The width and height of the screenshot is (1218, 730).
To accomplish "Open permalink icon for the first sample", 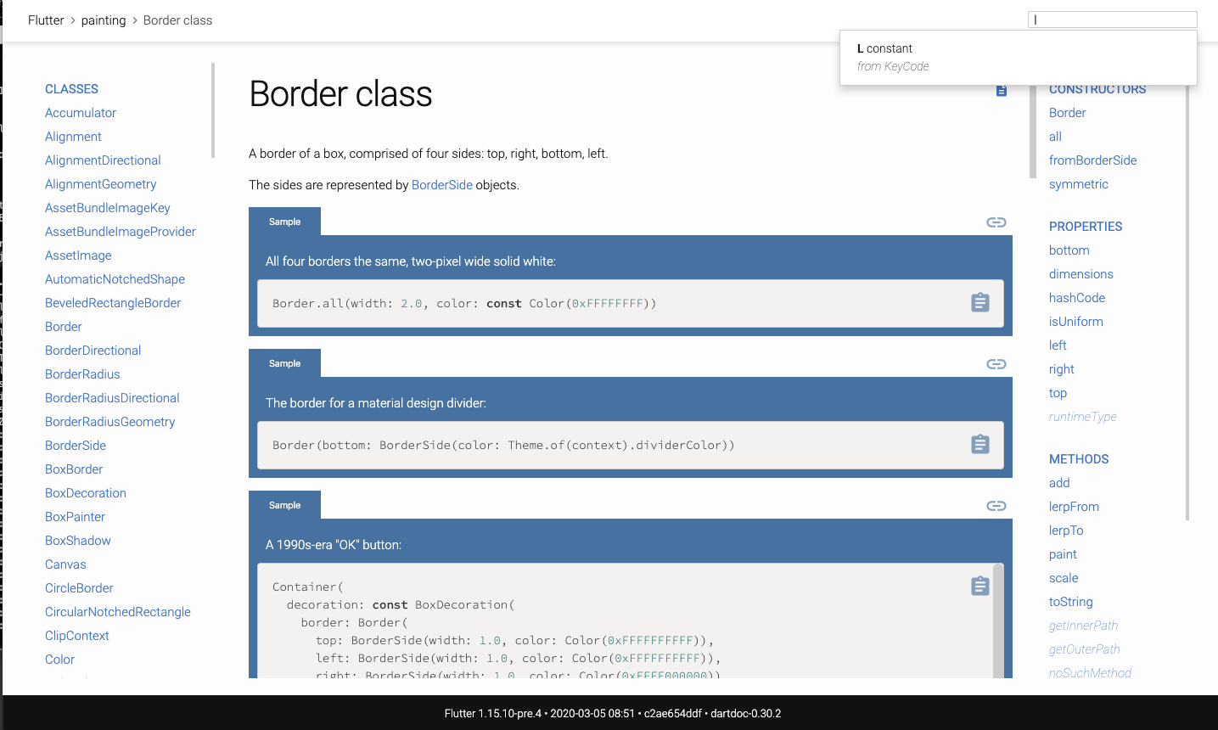I will [996, 222].
